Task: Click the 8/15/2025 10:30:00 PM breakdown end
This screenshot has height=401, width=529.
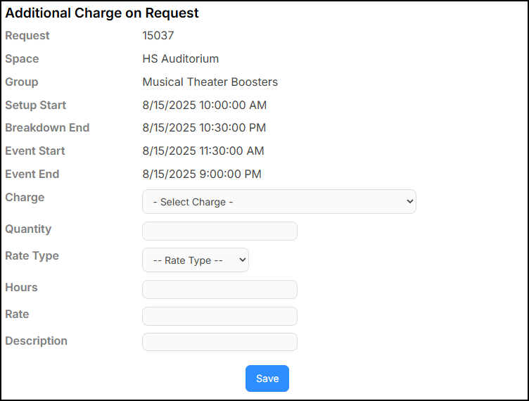Action: [x=204, y=128]
